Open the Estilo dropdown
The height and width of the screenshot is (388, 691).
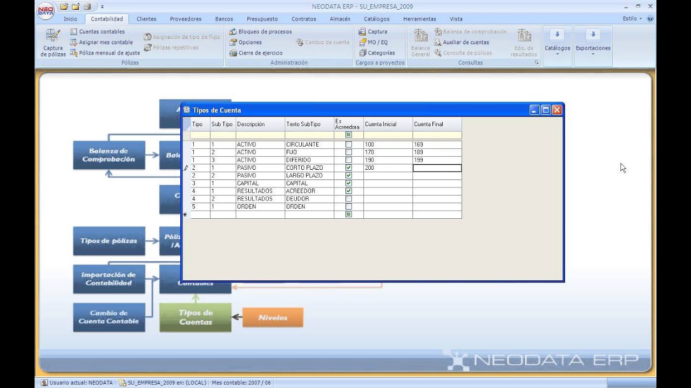tap(632, 18)
